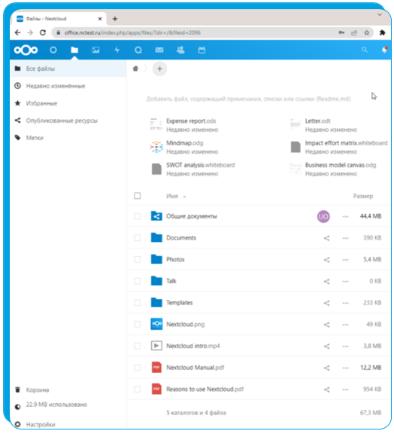The width and height of the screenshot is (394, 434).
Task: Open recent file Mindmap.odg
Action: [184, 147]
